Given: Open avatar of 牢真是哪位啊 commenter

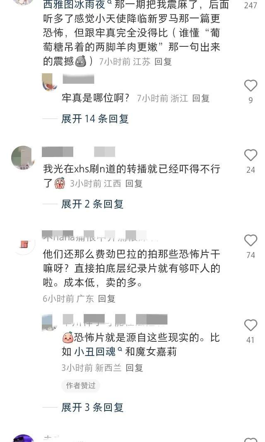Looking at the screenshot, I should (49, 82).
